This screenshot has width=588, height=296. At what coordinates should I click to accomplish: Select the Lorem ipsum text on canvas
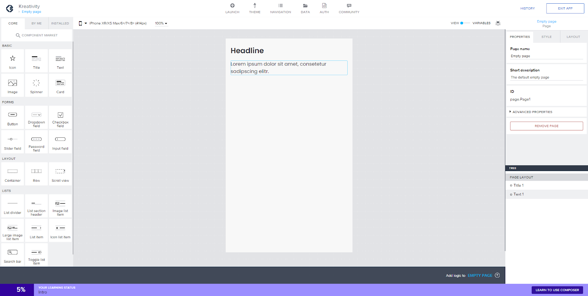289,68
